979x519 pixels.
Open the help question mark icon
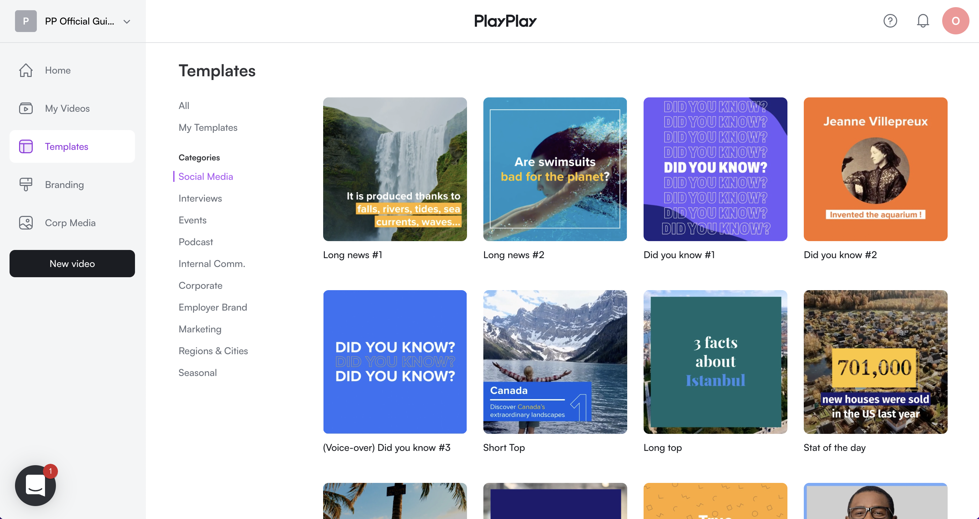pos(890,21)
